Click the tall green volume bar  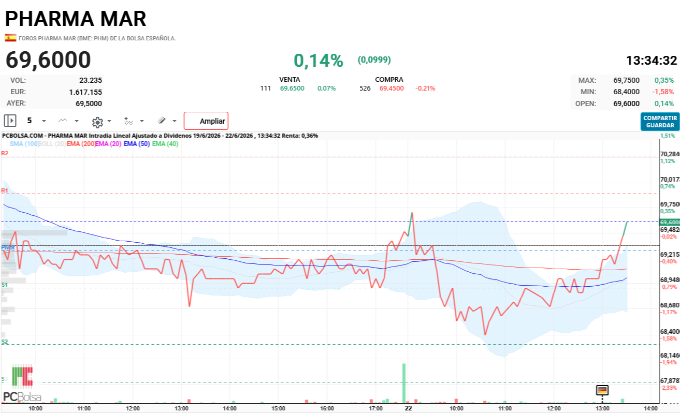click(403, 383)
